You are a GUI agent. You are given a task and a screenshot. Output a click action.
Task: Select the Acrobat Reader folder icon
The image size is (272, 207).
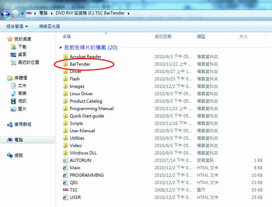(65, 57)
